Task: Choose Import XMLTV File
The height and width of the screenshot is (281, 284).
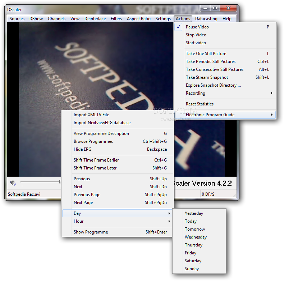Action: pyautogui.click(x=117, y=115)
